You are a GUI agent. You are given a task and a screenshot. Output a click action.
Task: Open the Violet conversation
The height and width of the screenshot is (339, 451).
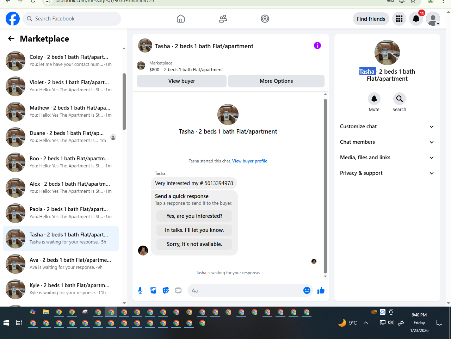[x=61, y=86]
